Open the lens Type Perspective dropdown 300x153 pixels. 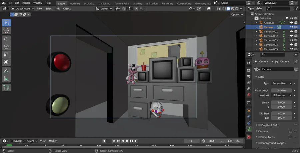click(282, 83)
